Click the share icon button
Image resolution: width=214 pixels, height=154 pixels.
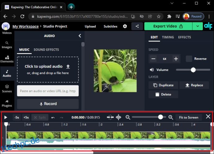click(137, 26)
